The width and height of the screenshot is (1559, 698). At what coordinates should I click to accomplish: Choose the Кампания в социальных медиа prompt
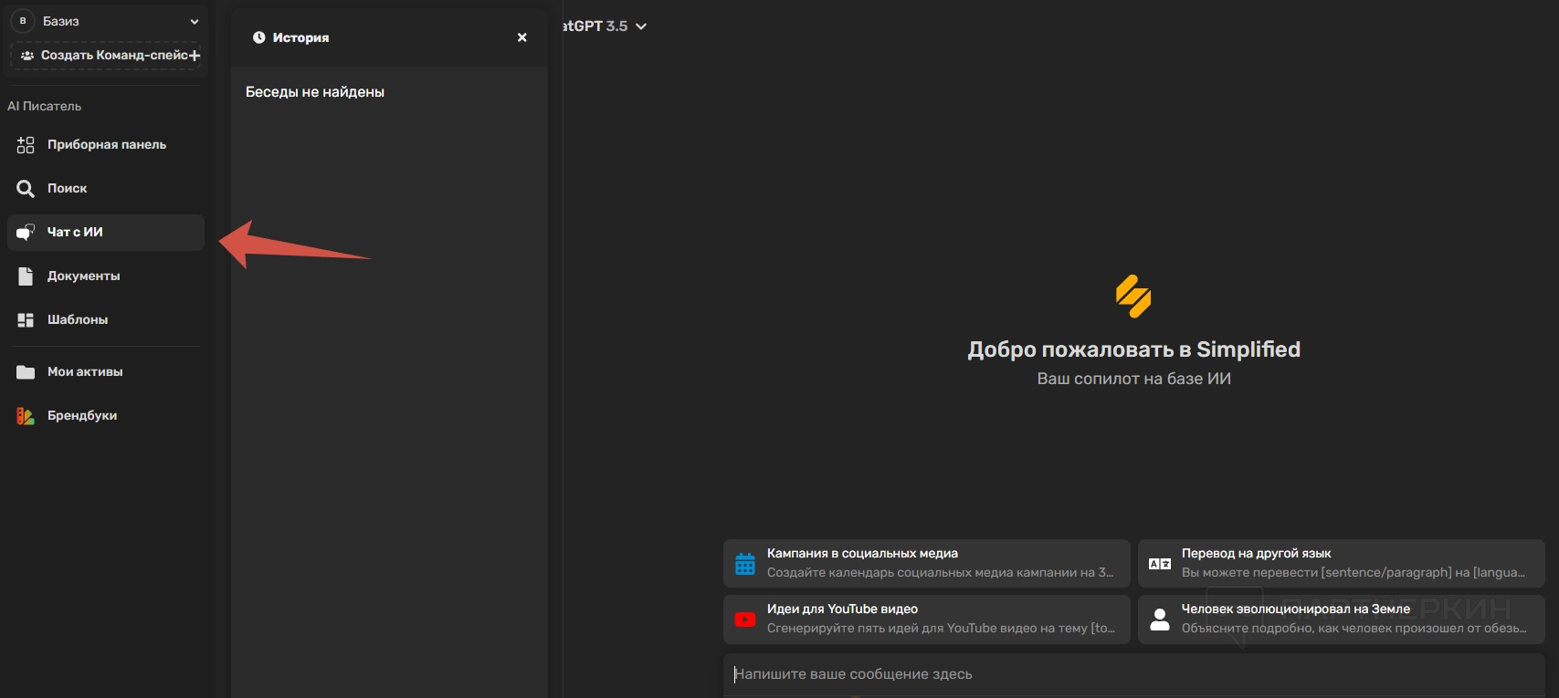click(x=927, y=564)
